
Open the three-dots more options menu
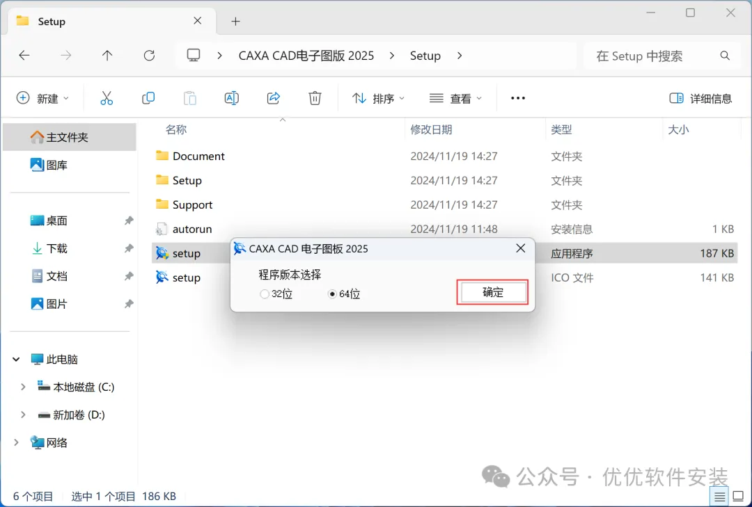pos(518,98)
